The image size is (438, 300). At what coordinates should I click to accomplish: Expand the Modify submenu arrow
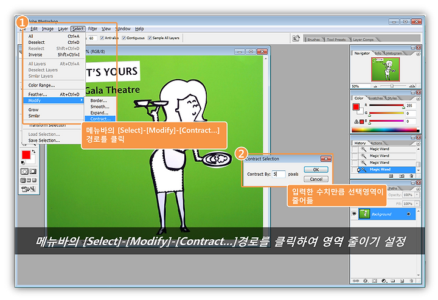pos(82,100)
